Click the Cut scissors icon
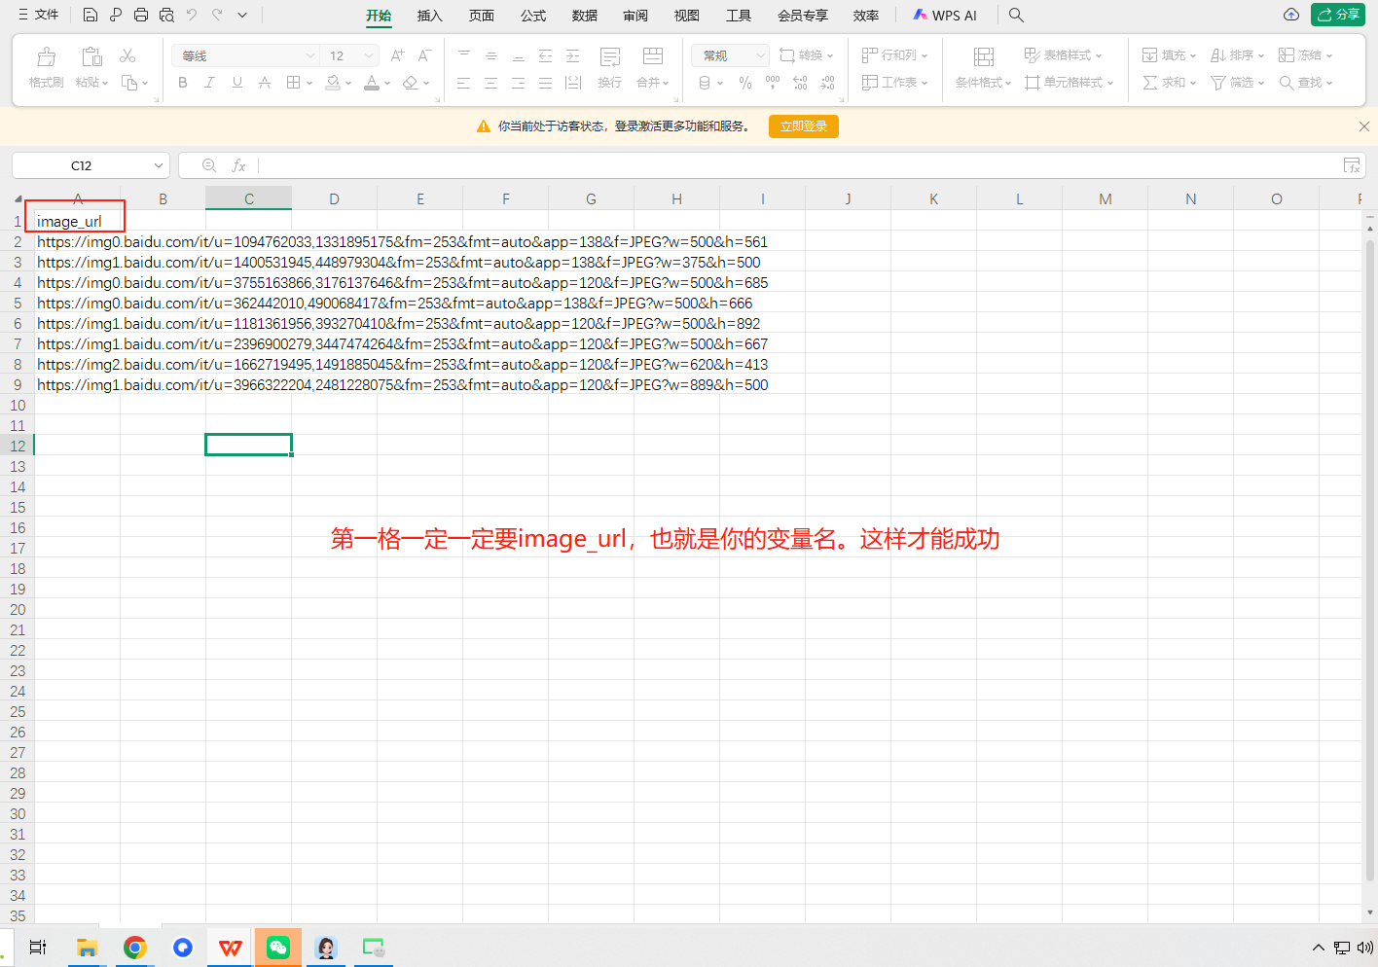The height and width of the screenshot is (967, 1378). coord(127,55)
